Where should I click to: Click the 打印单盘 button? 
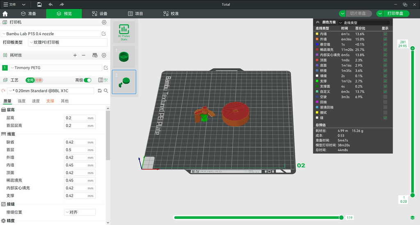tap(396, 14)
